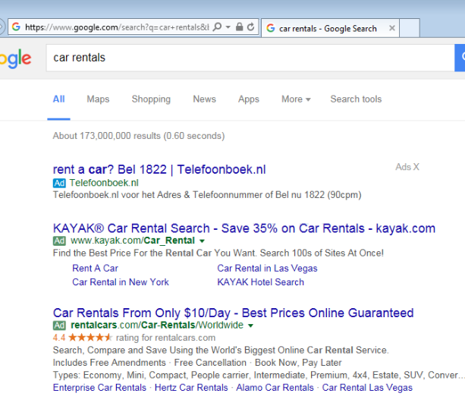
Task: Focus the Google search box containing 'car rentals'
Action: (x=250, y=58)
